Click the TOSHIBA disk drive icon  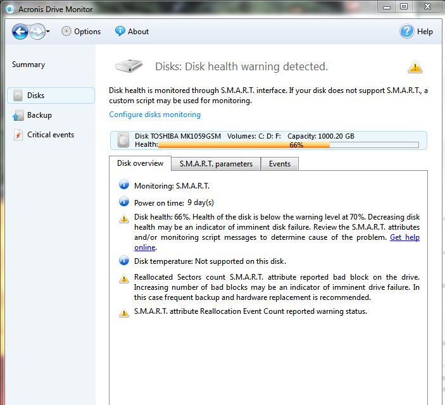pyautogui.click(x=123, y=140)
